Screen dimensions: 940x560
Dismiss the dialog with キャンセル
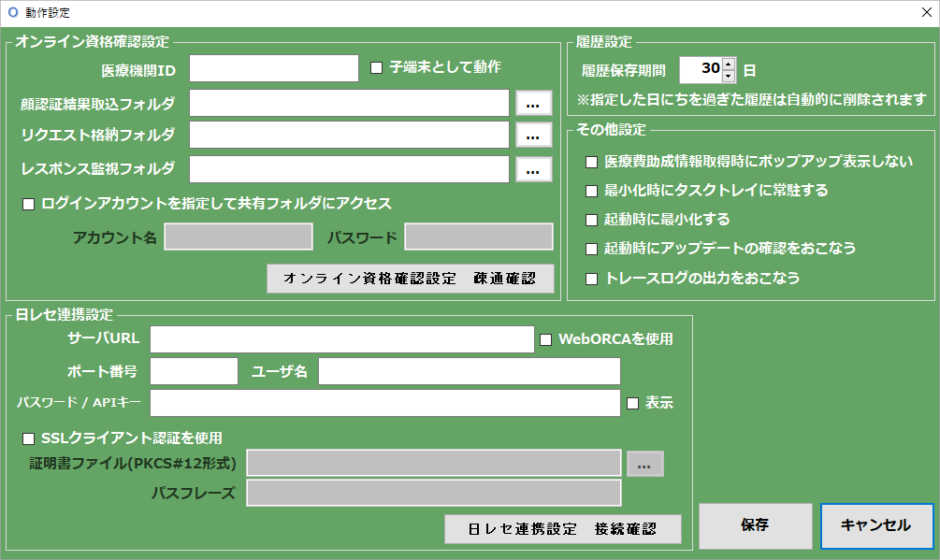tap(876, 526)
